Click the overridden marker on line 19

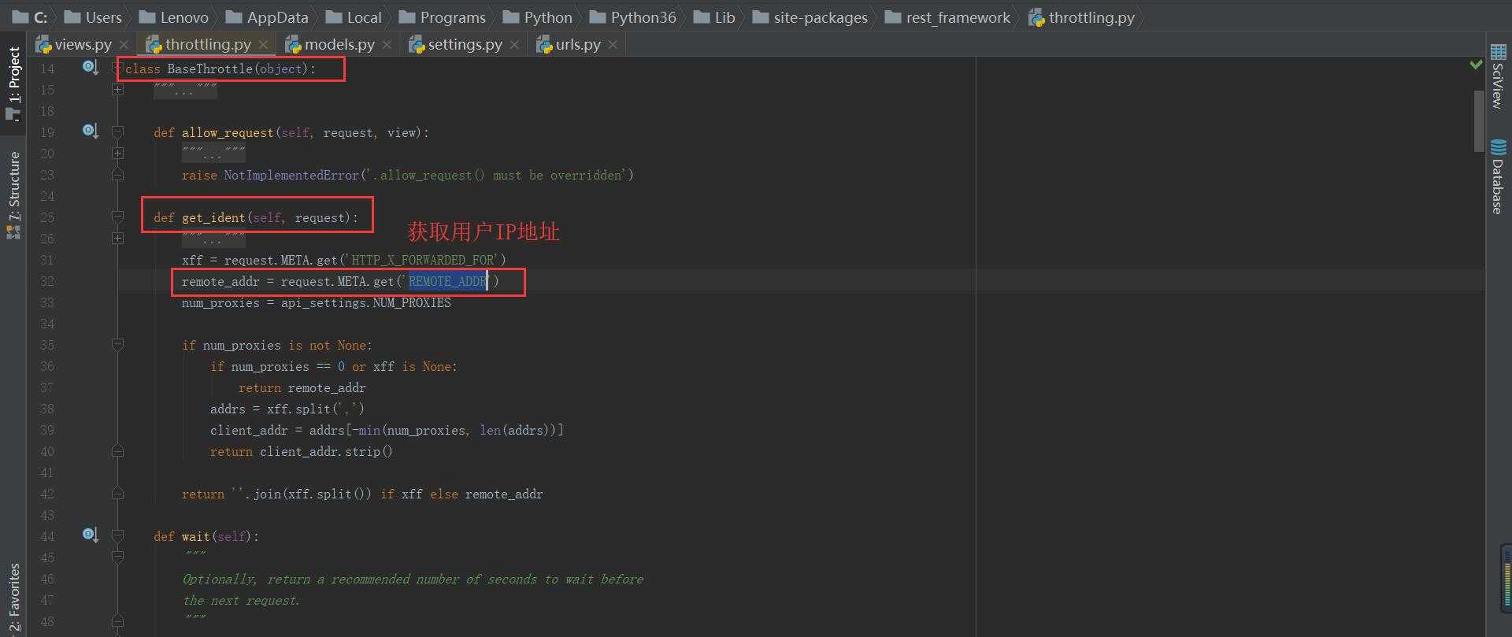coord(91,131)
